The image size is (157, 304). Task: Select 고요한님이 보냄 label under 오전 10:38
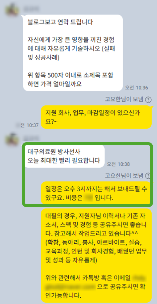click(x=124, y=176)
